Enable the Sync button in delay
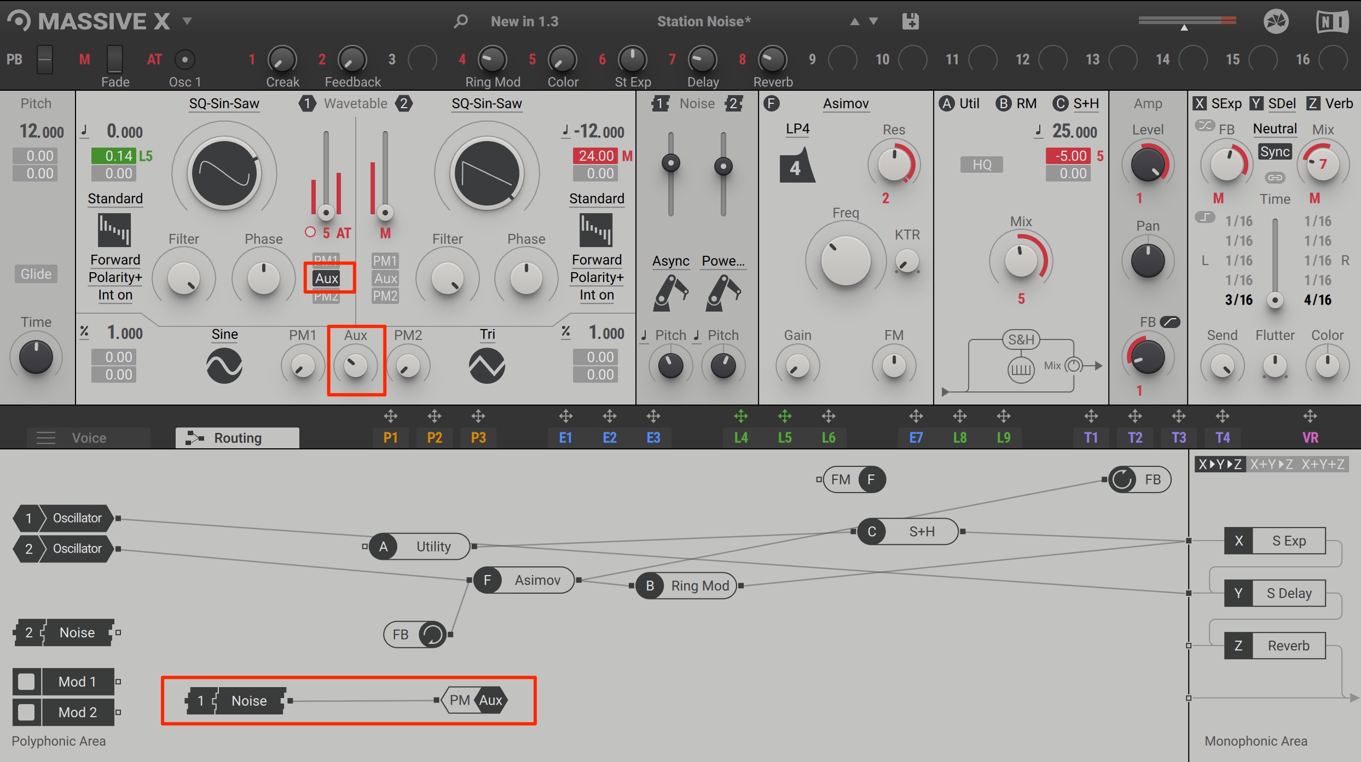 [1275, 152]
